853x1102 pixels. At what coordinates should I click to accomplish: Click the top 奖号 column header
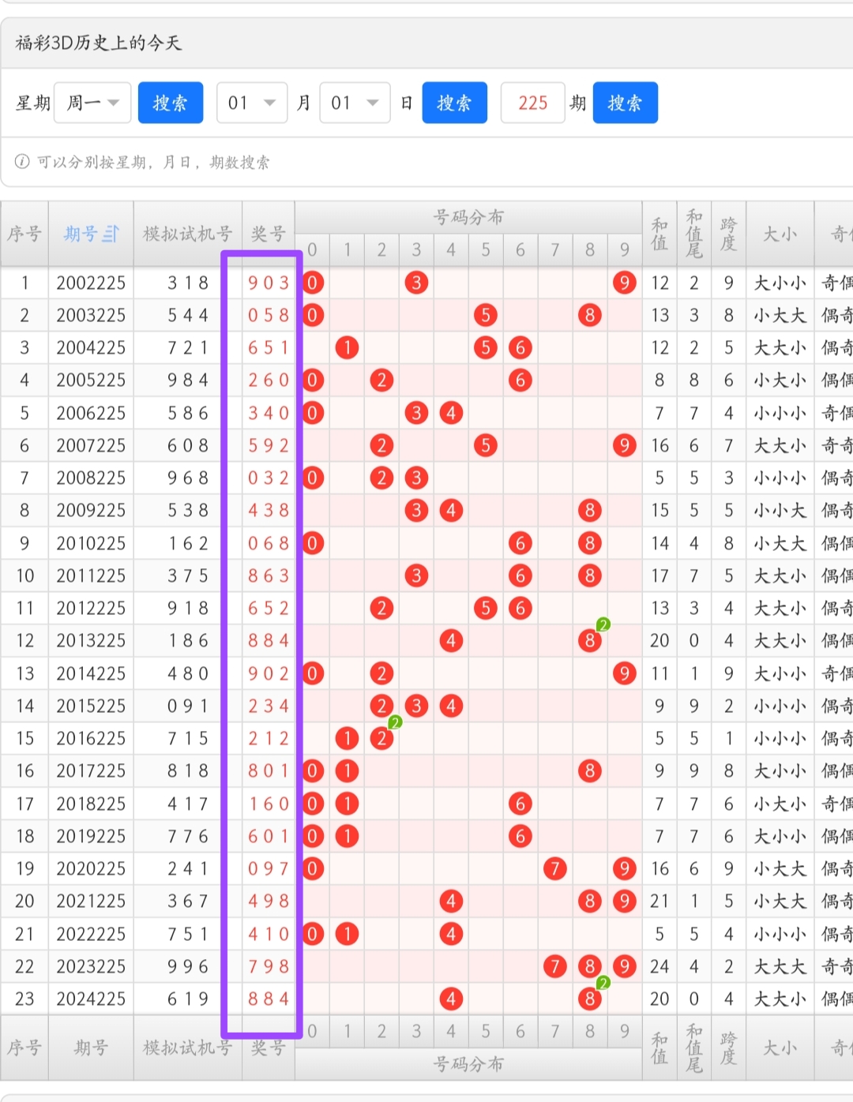[269, 234]
